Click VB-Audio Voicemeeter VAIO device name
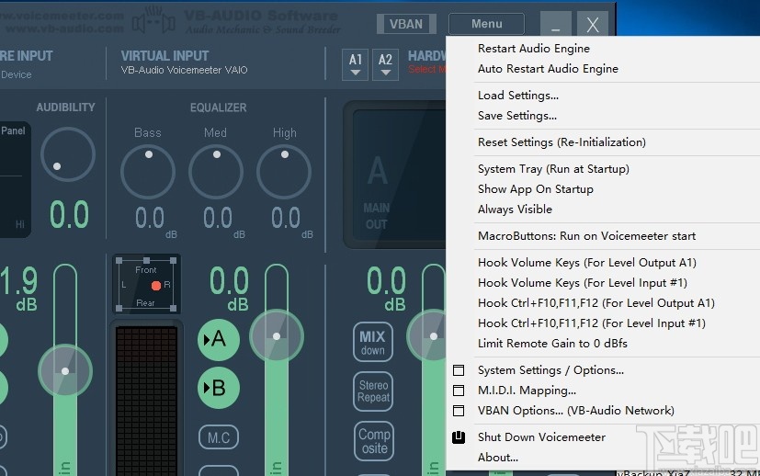 (x=184, y=70)
